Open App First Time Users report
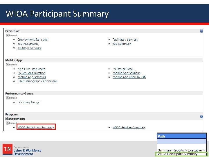 [x=31, y=69]
